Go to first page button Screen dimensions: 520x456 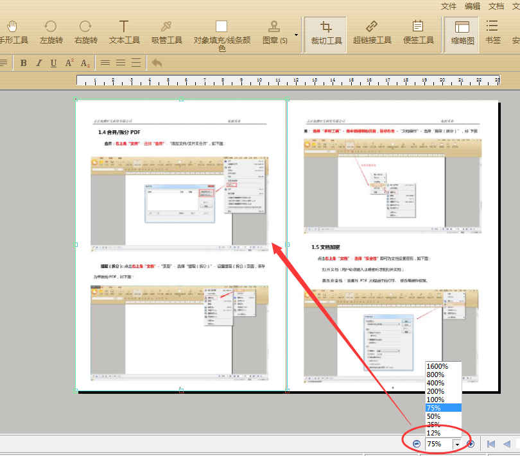491,444
